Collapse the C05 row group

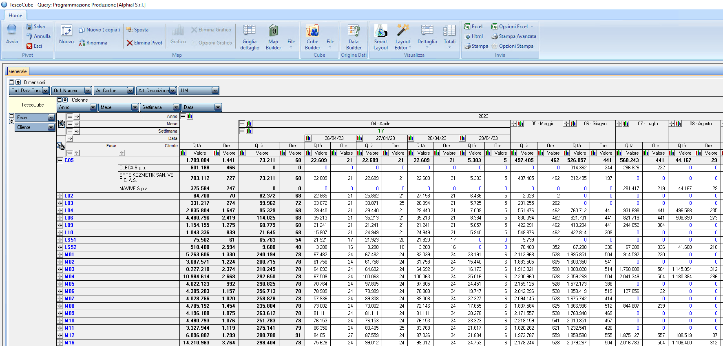(60, 160)
